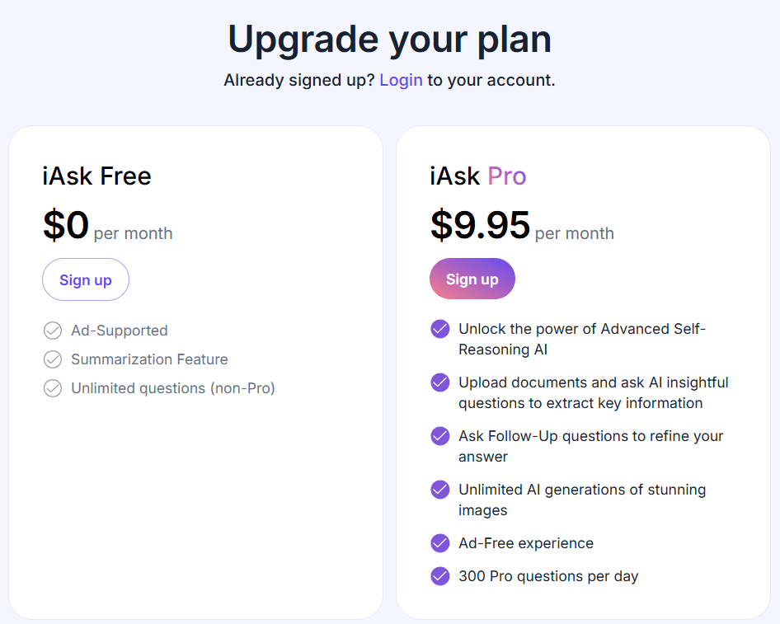Image resolution: width=780 pixels, height=624 pixels.
Task: Click the $9.95 per month price
Action: [x=521, y=226]
